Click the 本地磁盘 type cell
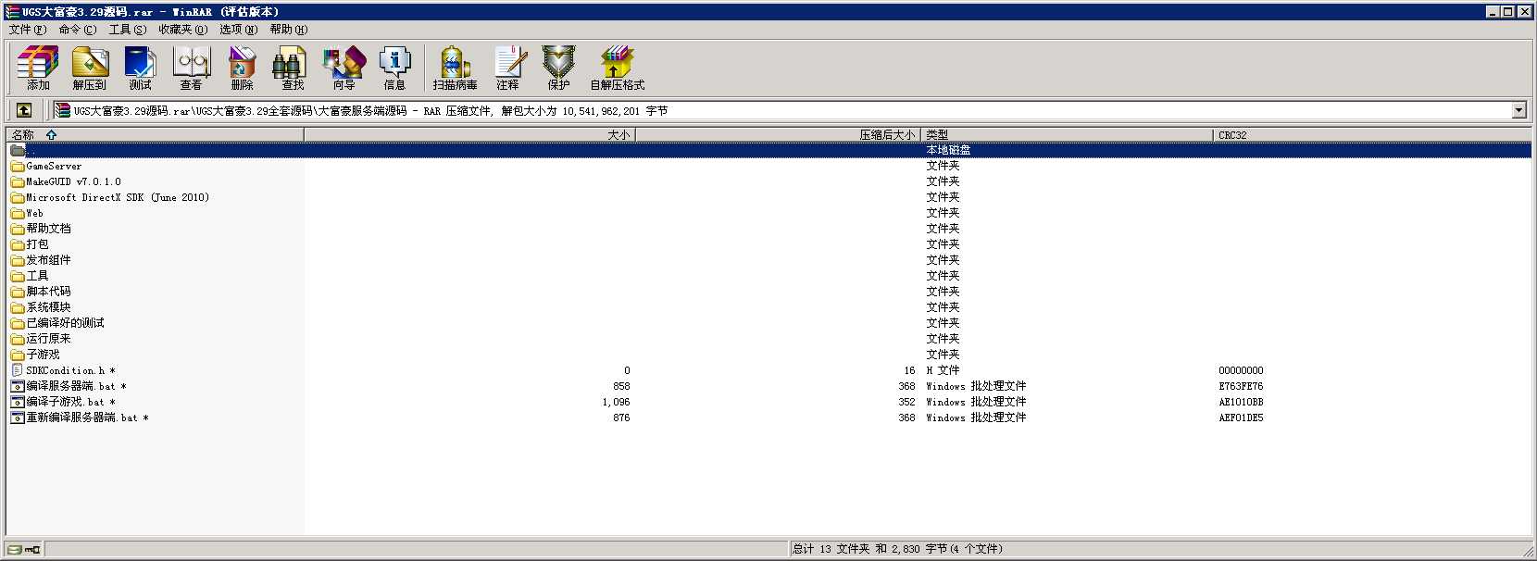 coord(948,150)
